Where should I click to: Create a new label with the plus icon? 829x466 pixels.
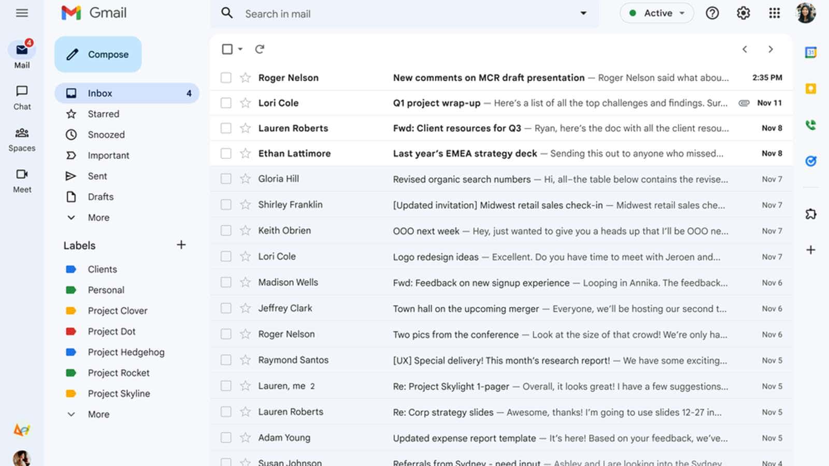pos(181,244)
